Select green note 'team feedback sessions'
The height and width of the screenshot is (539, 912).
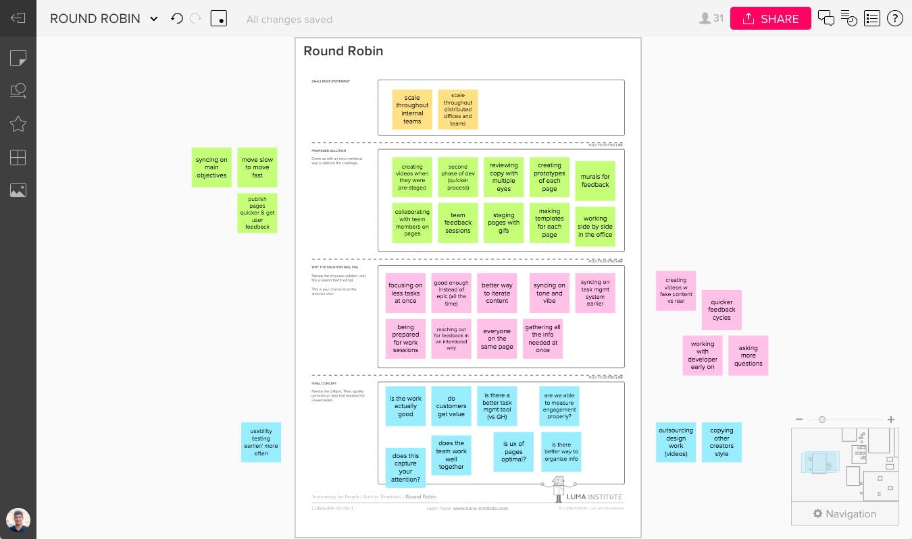457,223
